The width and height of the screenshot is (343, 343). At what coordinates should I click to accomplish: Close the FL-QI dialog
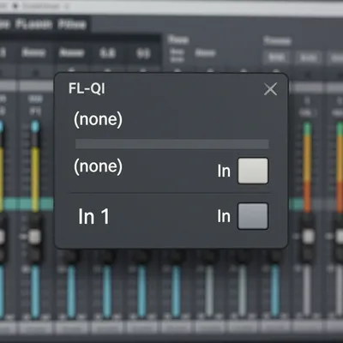[x=270, y=89]
